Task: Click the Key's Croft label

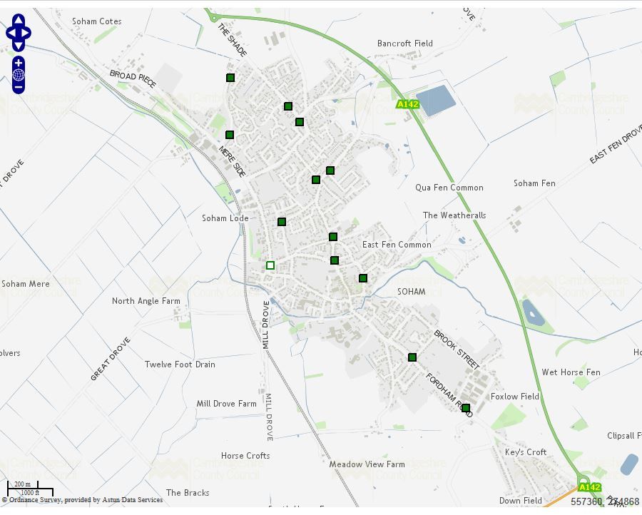Action: click(x=526, y=452)
